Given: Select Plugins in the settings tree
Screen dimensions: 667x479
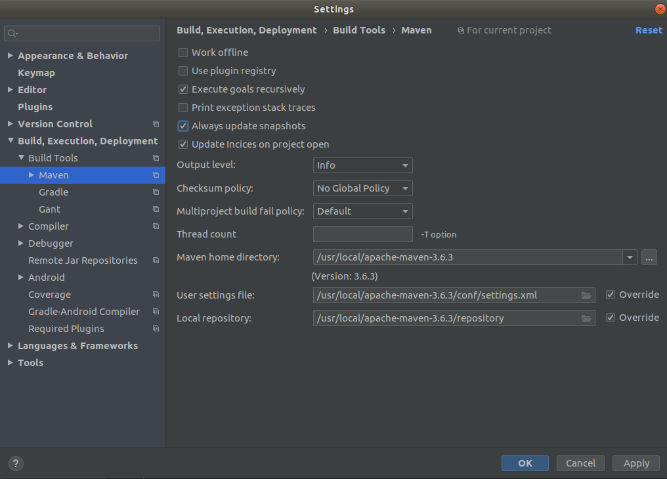Looking at the screenshot, I should 35,107.
